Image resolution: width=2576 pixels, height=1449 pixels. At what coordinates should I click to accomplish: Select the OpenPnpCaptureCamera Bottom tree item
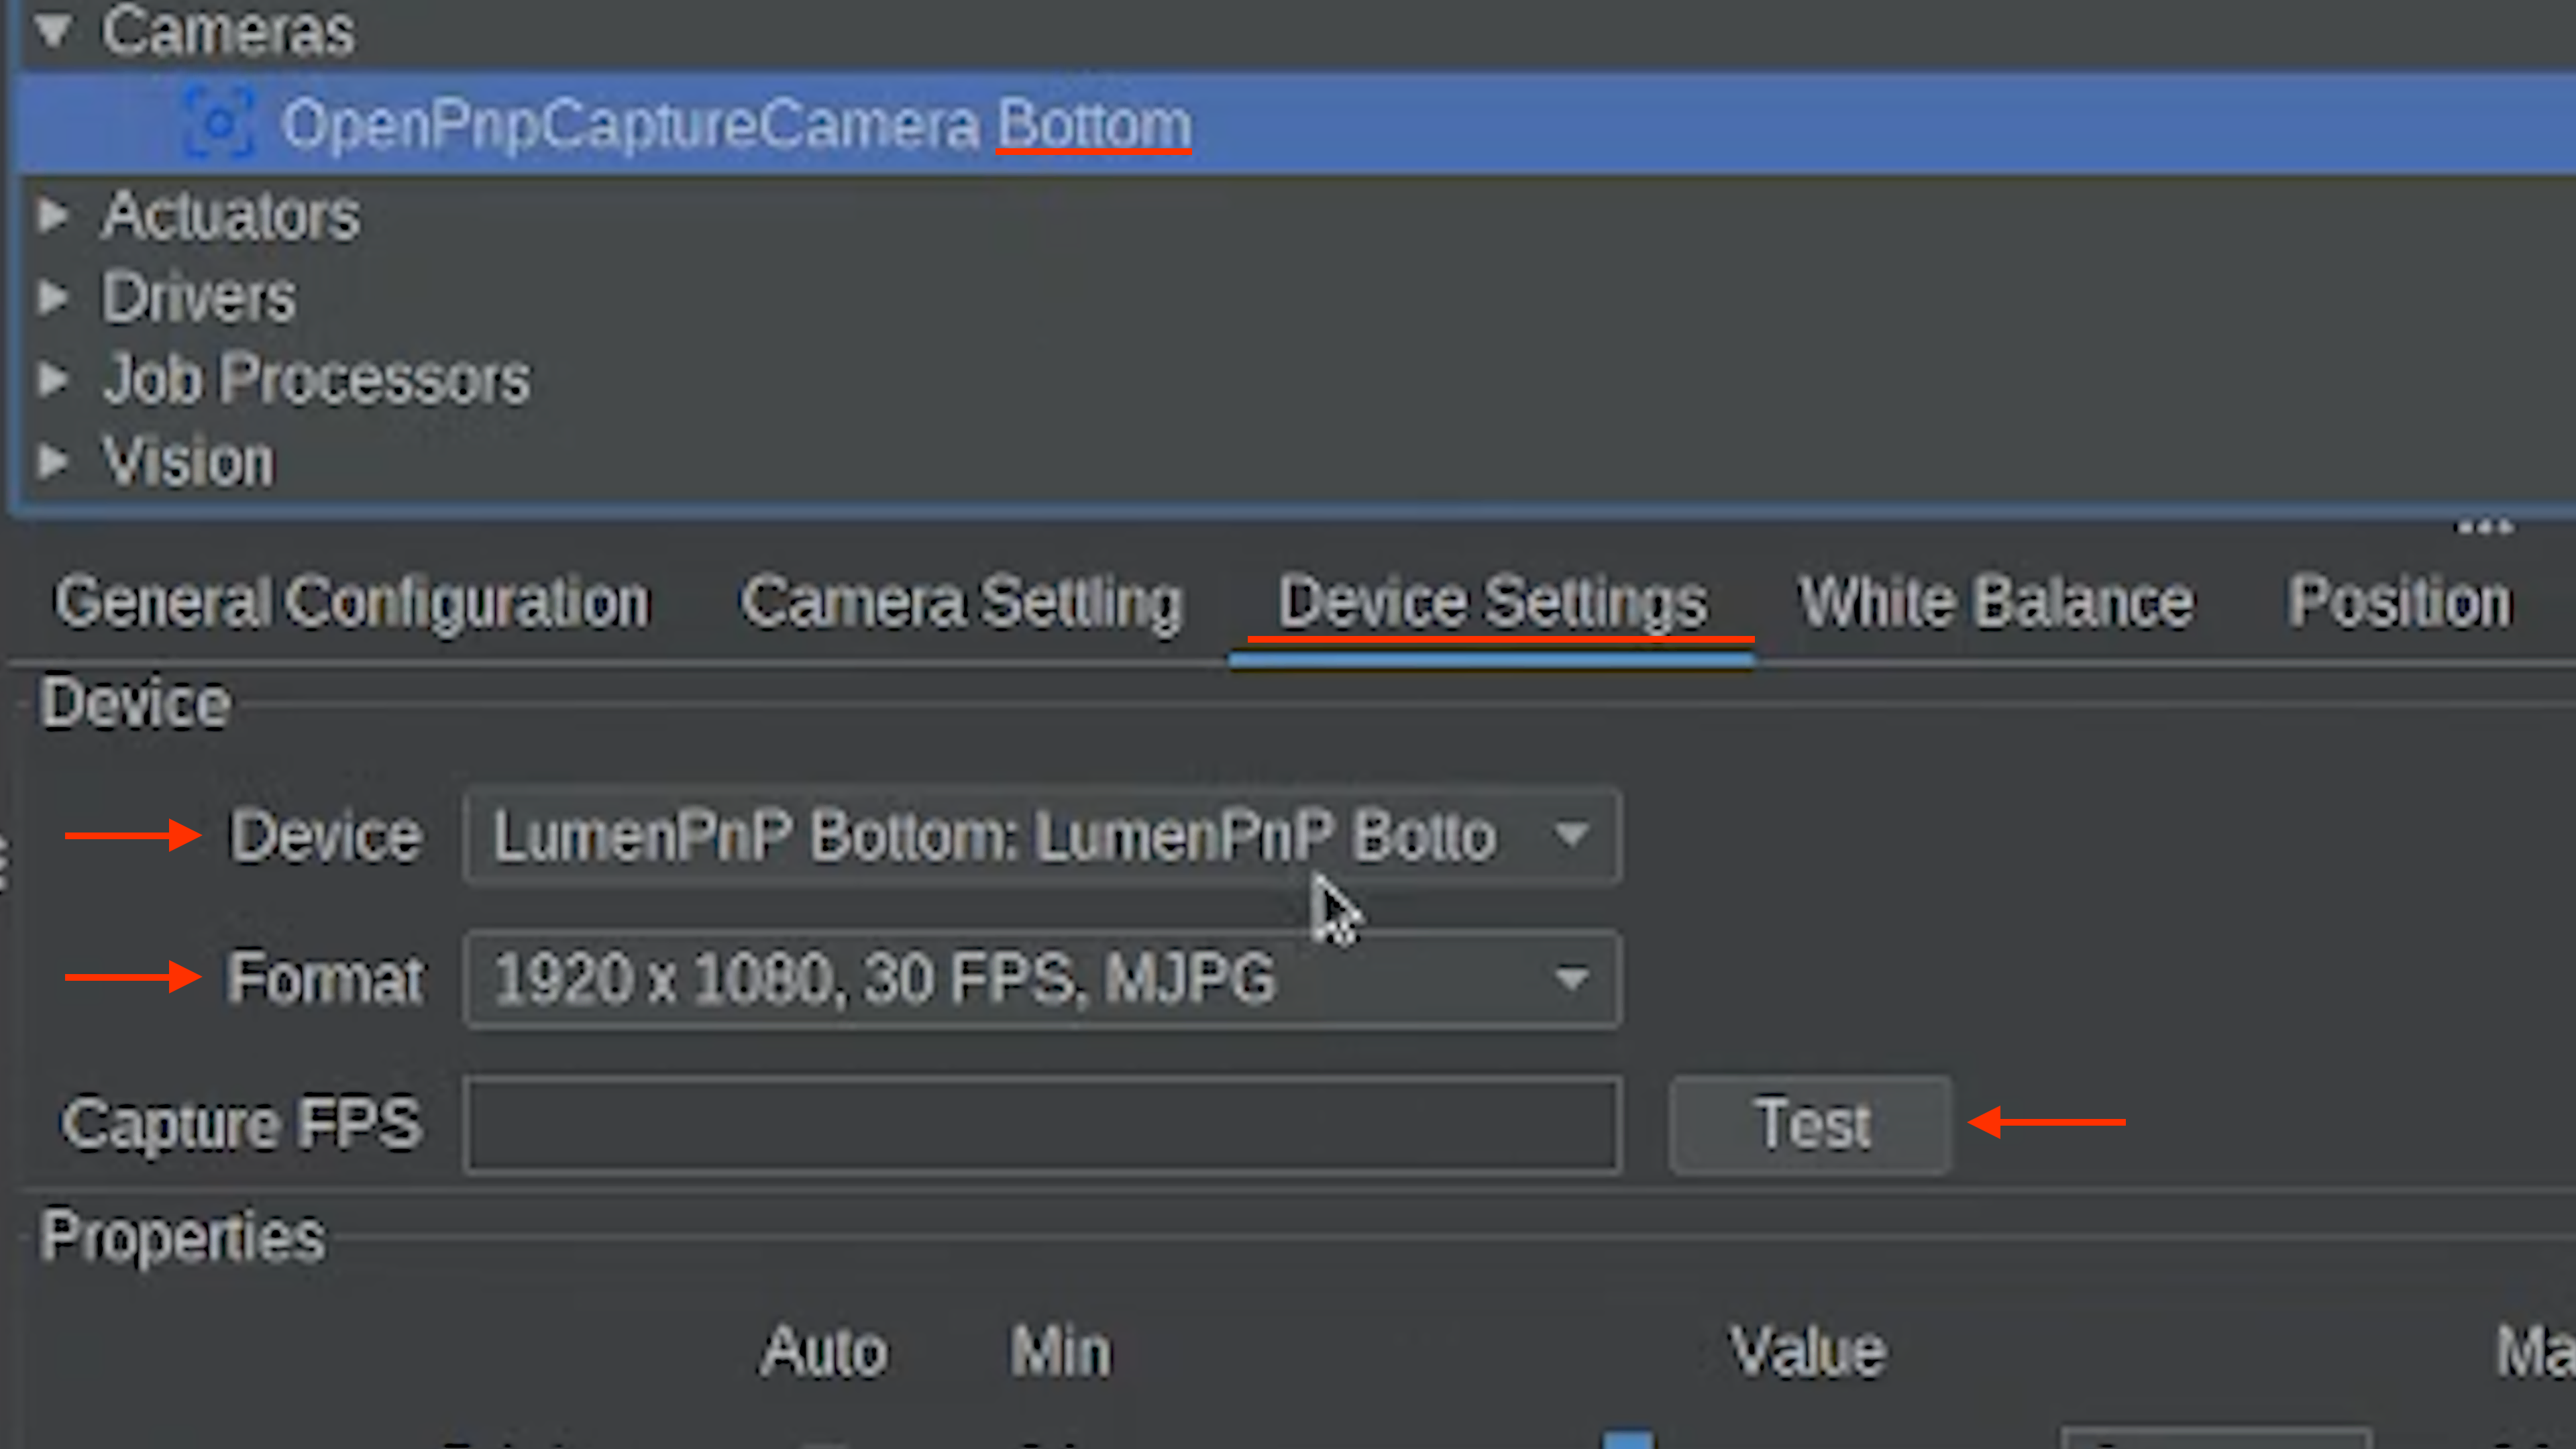(736, 124)
